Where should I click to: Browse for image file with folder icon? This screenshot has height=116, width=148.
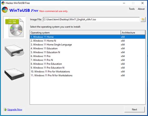tap(143, 19)
